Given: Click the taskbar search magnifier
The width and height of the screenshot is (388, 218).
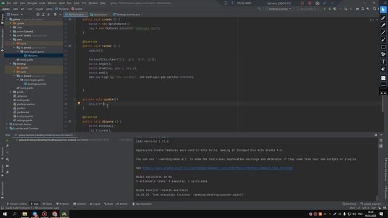Looking at the screenshot, I should 15,214.
